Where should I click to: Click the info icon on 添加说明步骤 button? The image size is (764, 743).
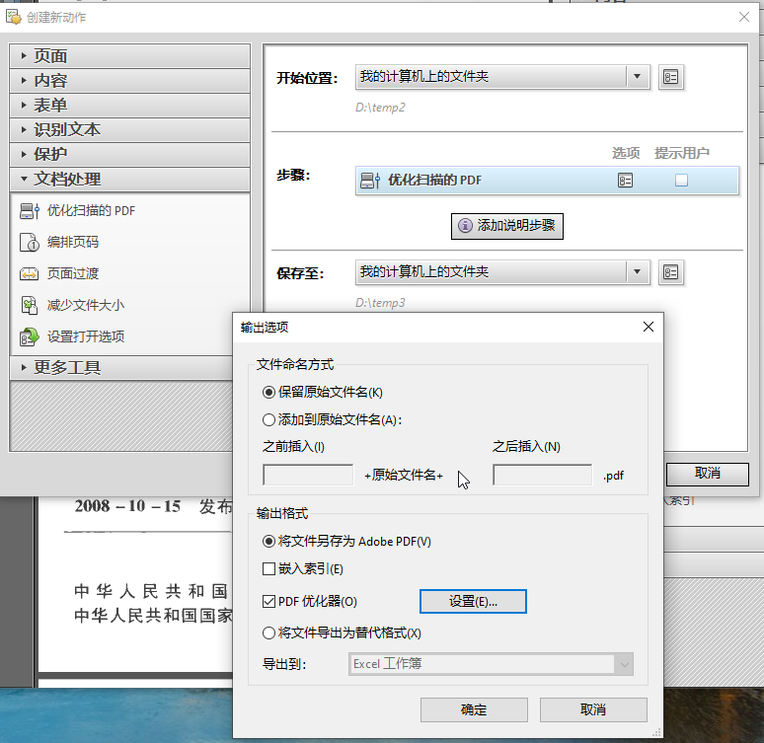coord(465,226)
